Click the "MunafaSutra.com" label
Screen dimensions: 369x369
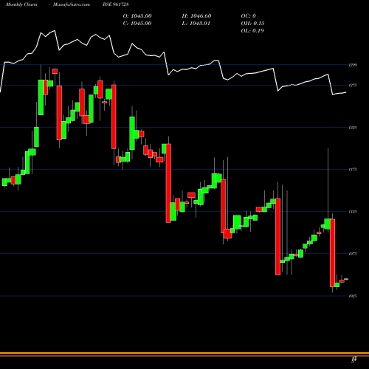tap(72, 4)
